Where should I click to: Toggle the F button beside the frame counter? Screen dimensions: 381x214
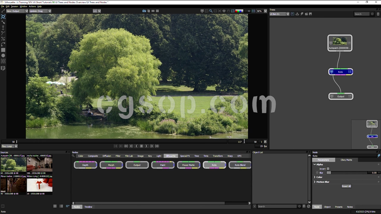tap(265, 142)
